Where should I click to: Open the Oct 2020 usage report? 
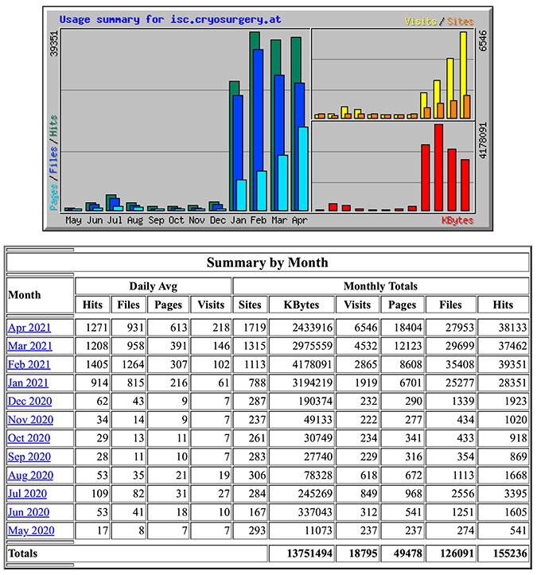pyautogui.click(x=30, y=438)
